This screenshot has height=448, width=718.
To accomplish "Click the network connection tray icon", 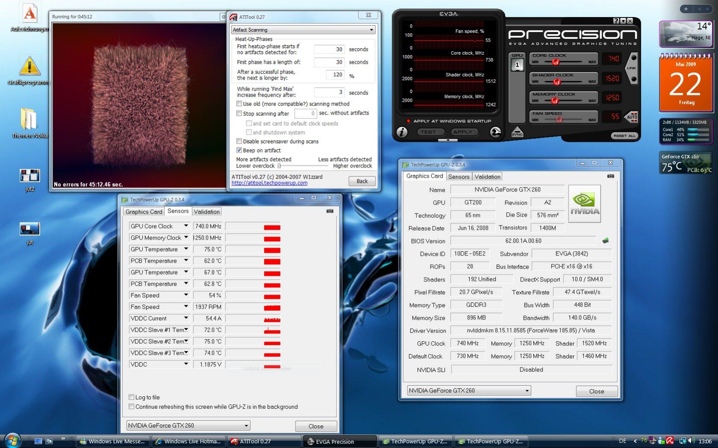I will 683,441.
